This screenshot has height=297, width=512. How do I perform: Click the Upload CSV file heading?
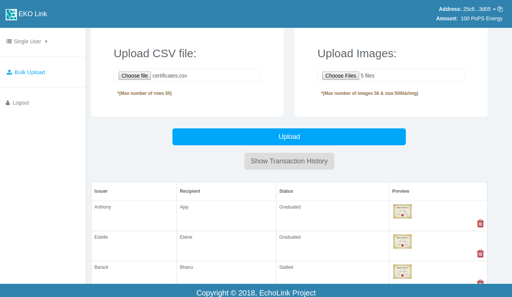(155, 53)
